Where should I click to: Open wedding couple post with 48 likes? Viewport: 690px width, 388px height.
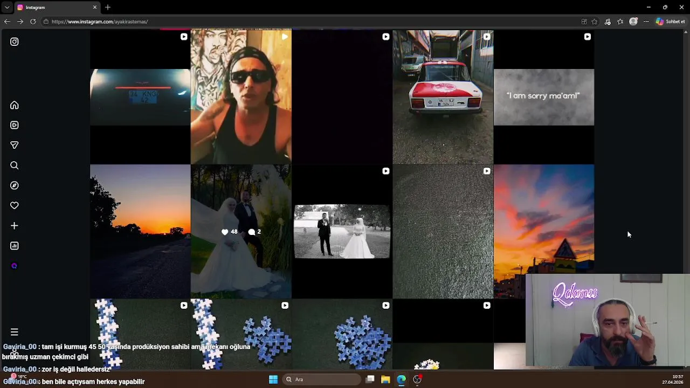tap(241, 231)
